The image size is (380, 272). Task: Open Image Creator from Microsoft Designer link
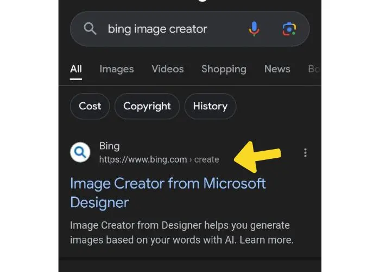(168, 193)
